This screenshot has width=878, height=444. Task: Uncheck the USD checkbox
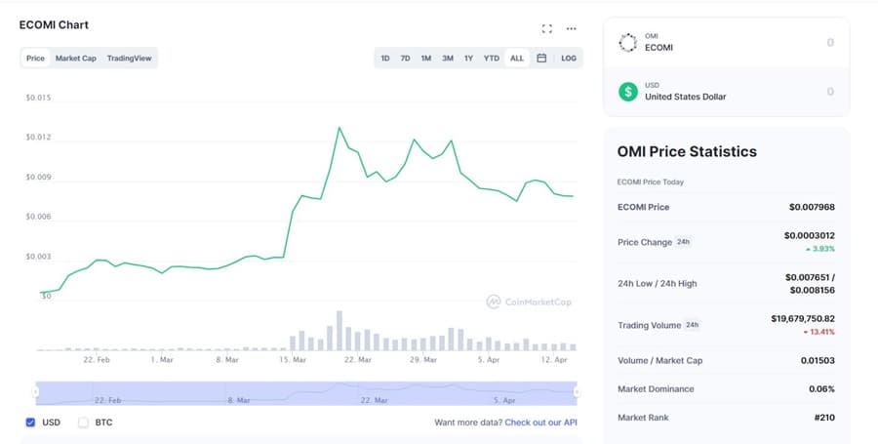pyautogui.click(x=30, y=423)
